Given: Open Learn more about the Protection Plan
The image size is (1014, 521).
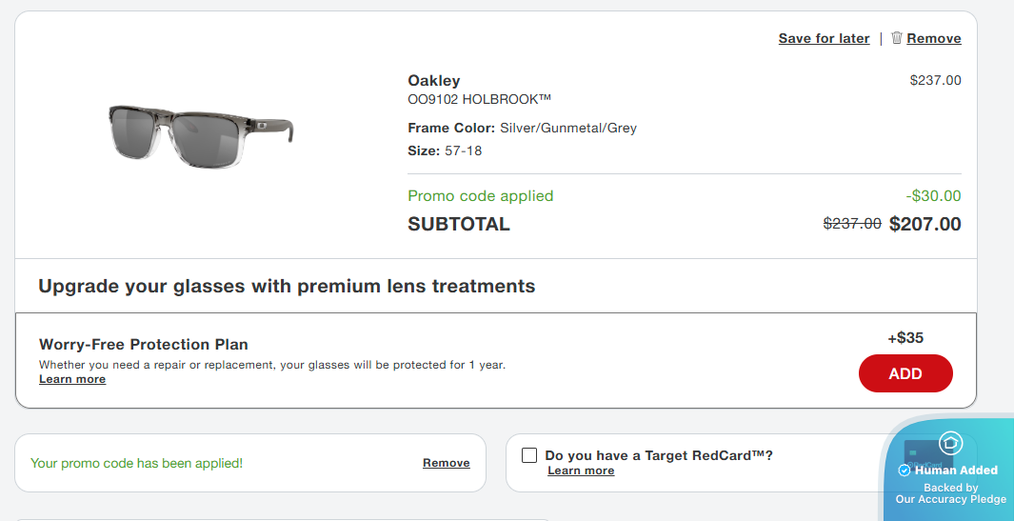Looking at the screenshot, I should [x=72, y=379].
